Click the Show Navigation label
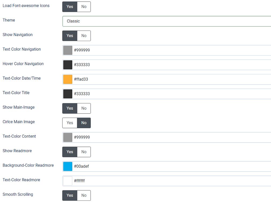Viewport: 271px width, 204px height. pos(18,35)
